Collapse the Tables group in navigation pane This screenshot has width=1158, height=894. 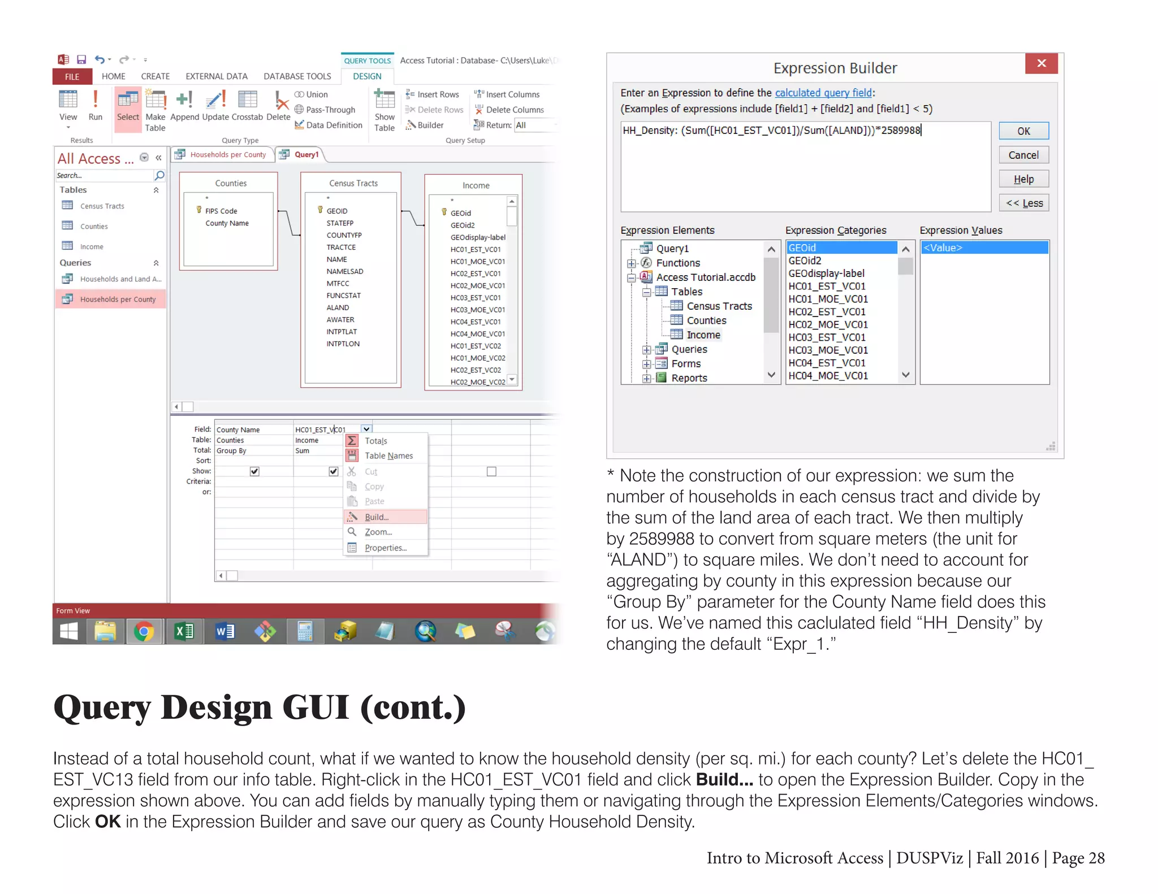156,190
